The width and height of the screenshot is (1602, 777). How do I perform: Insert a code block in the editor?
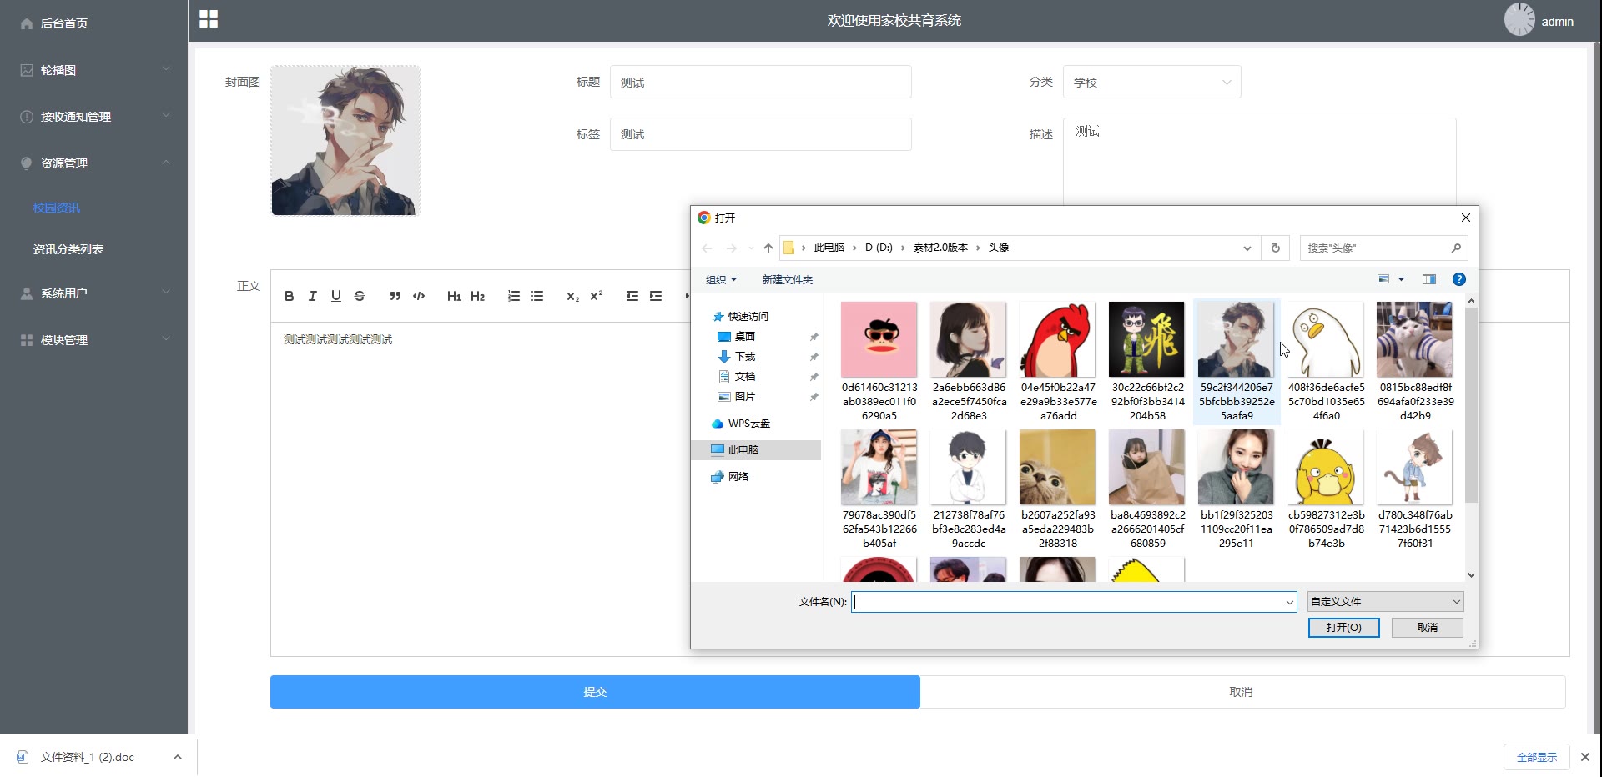coord(419,296)
